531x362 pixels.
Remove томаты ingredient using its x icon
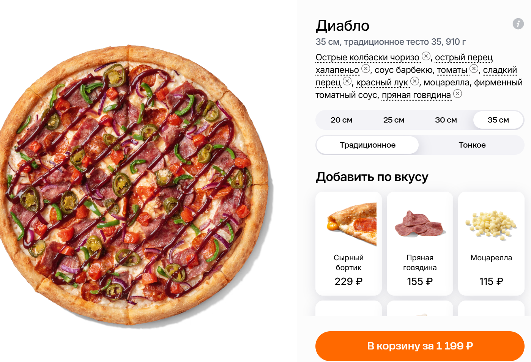tap(474, 69)
